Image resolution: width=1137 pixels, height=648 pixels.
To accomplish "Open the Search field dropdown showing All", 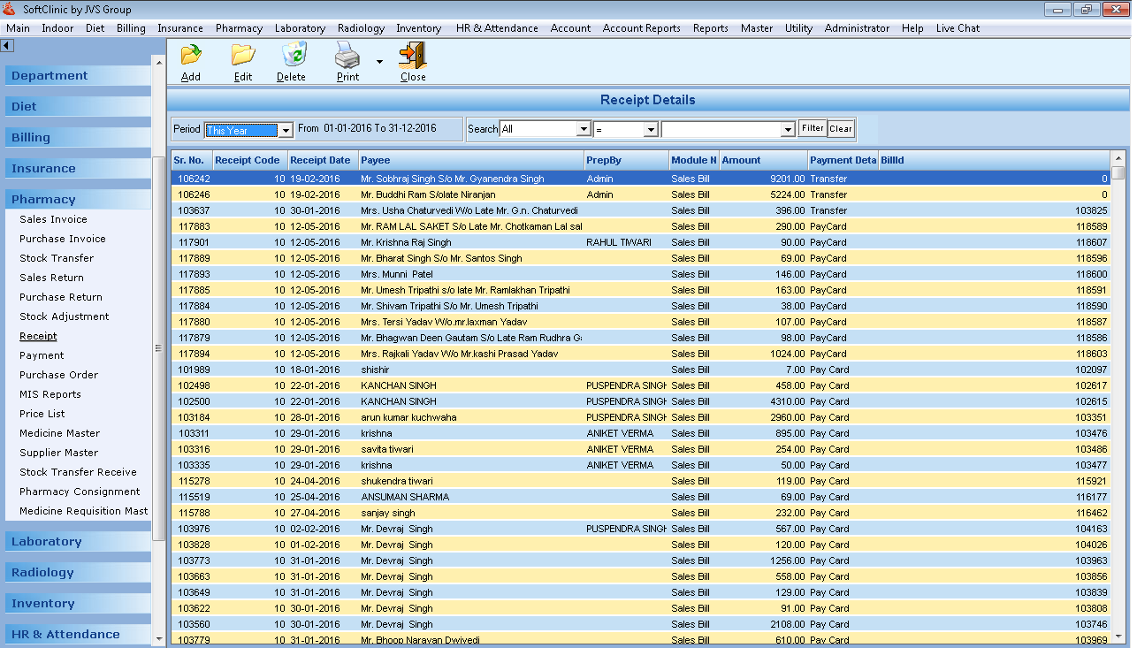I will 584,128.
